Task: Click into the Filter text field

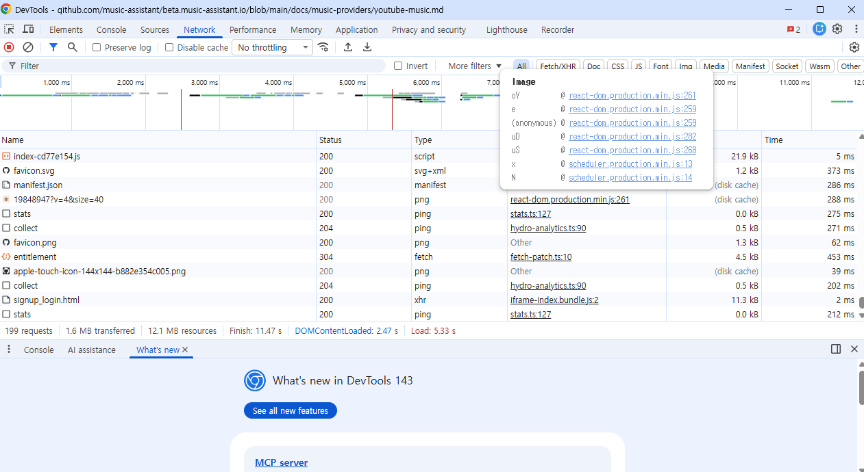Action: point(199,66)
